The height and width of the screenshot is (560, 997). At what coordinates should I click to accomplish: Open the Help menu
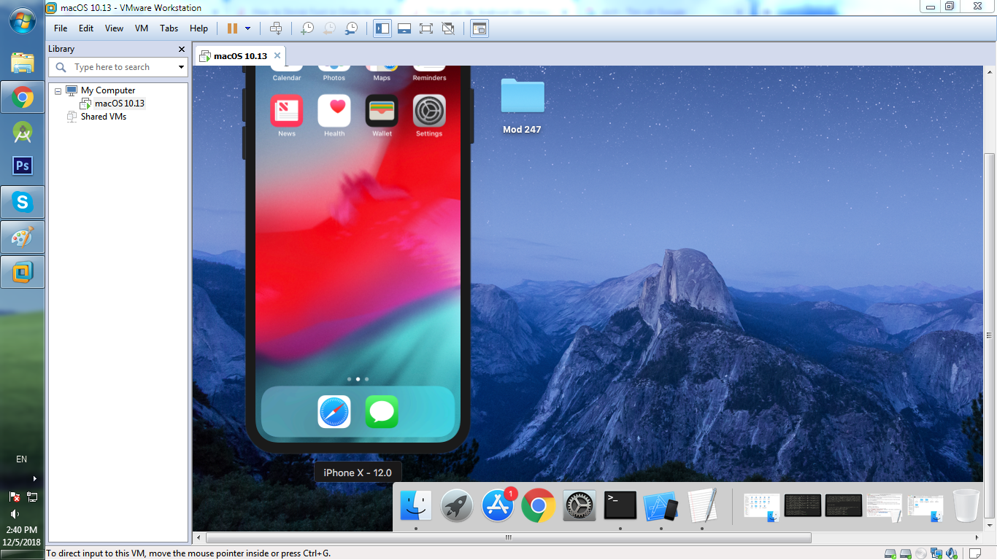199,28
